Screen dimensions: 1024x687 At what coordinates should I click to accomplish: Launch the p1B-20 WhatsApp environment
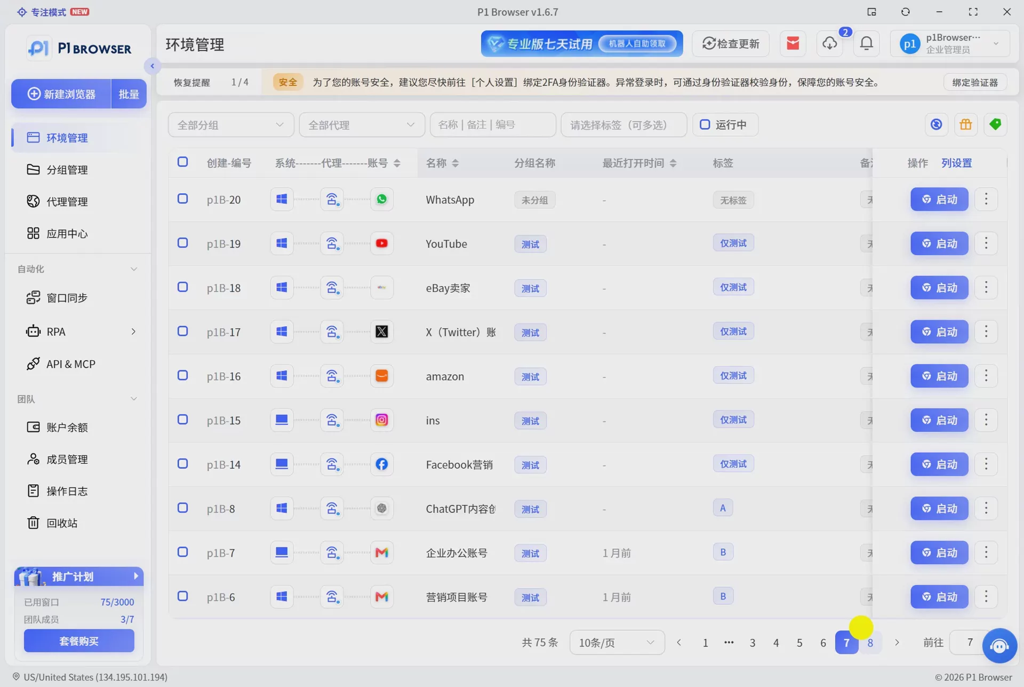939,200
